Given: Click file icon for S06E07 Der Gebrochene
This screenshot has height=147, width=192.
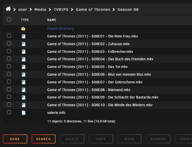Looking at the screenshot, I should (x=24, y=82).
